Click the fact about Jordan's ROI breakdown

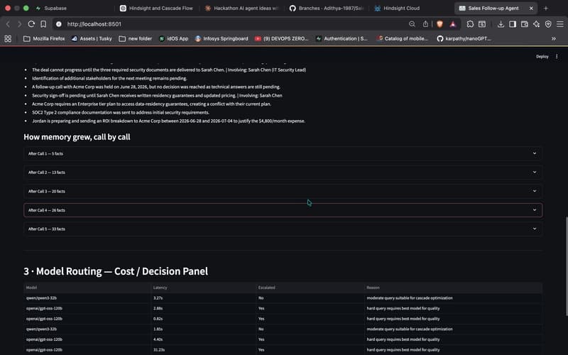tap(168, 121)
